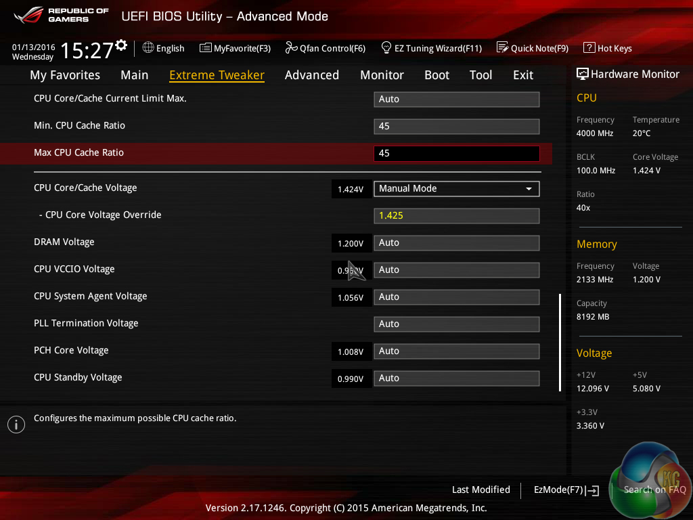Switch to the Boot tab
Image resolution: width=693 pixels, height=520 pixels.
(437, 75)
